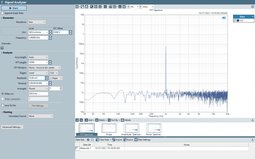Screen dimensions: 255x159
Task: Go back using the Signal Analyzer arrow
Action: pyautogui.click(x=2, y=2)
